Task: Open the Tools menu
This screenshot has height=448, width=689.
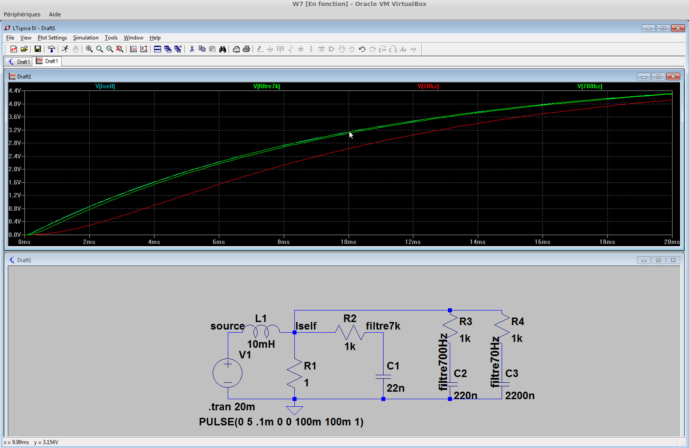Action: (x=111, y=38)
